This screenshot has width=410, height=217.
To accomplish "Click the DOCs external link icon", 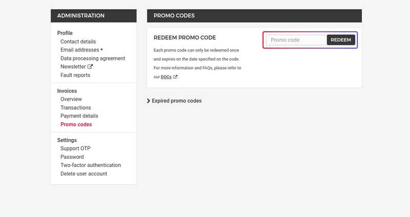I will point(175,77).
